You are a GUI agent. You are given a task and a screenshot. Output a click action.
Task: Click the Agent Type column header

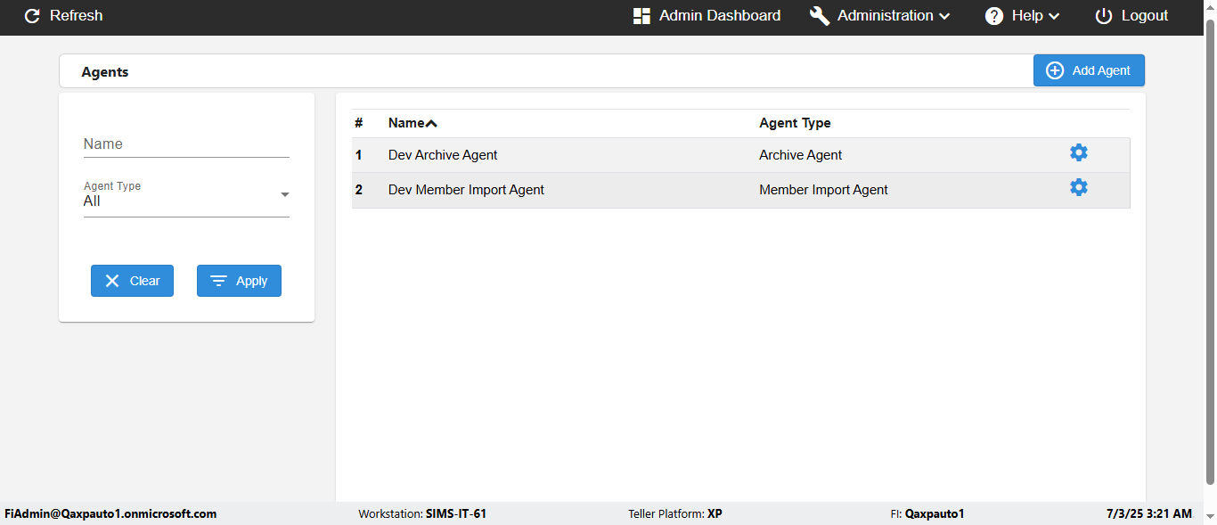[x=795, y=123]
